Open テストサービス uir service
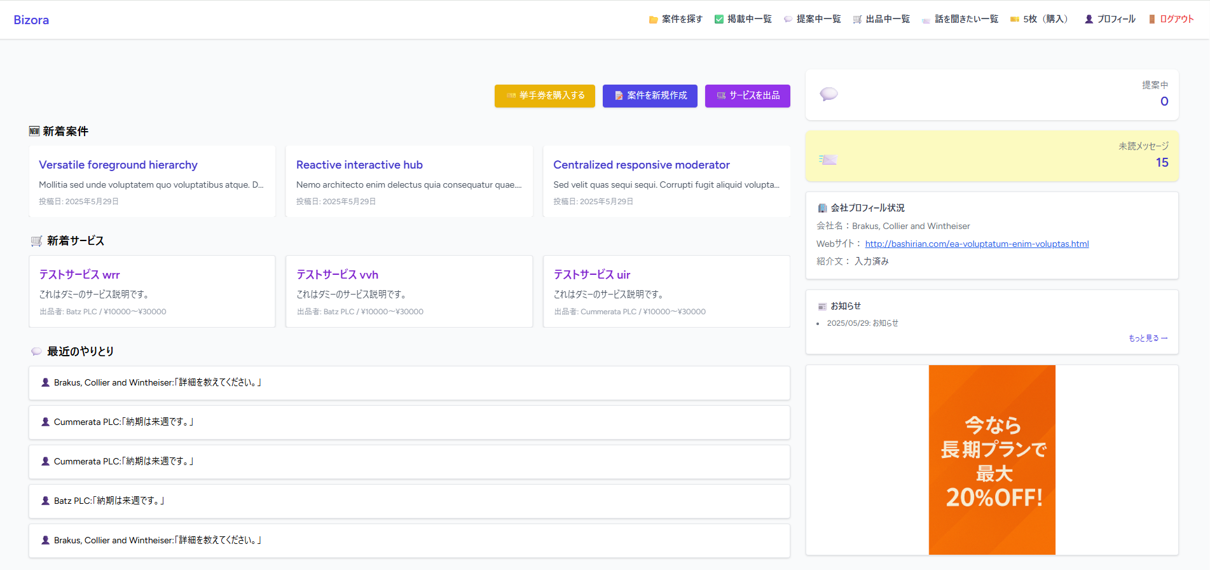Viewport: 1210px width, 570px height. pyautogui.click(x=592, y=275)
